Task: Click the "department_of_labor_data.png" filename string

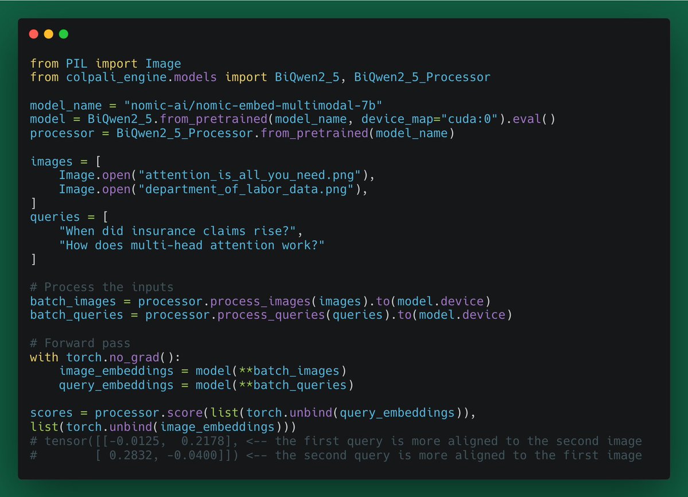Action: 242,189
